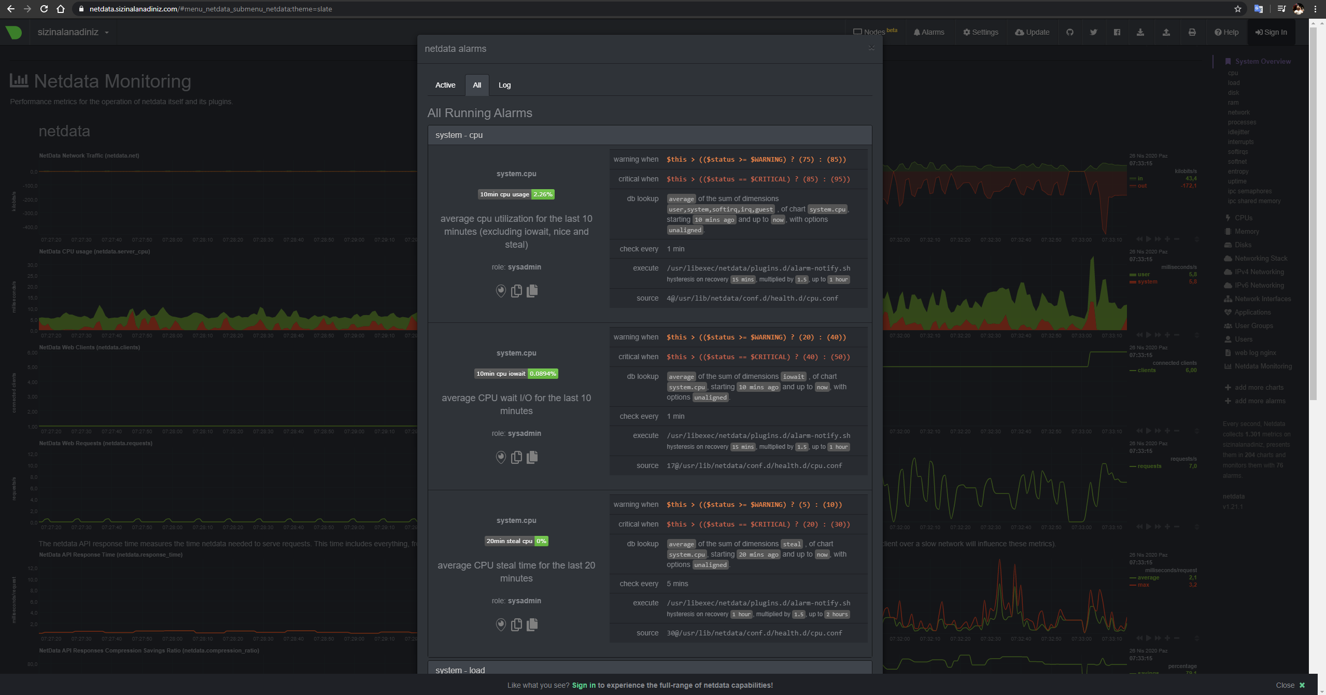Image resolution: width=1326 pixels, height=695 pixels.
Task: Open Help in the top navbar
Action: pyautogui.click(x=1226, y=32)
